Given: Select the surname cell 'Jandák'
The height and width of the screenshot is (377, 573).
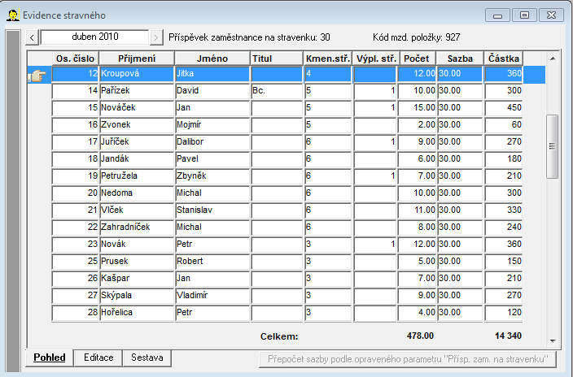Looking at the screenshot, I should [x=137, y=159].
